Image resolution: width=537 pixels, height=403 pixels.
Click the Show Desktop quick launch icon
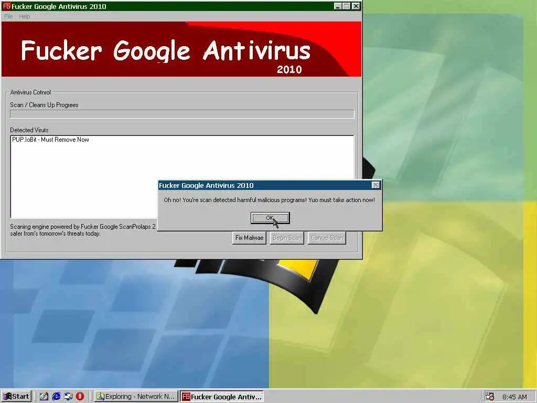44,397
